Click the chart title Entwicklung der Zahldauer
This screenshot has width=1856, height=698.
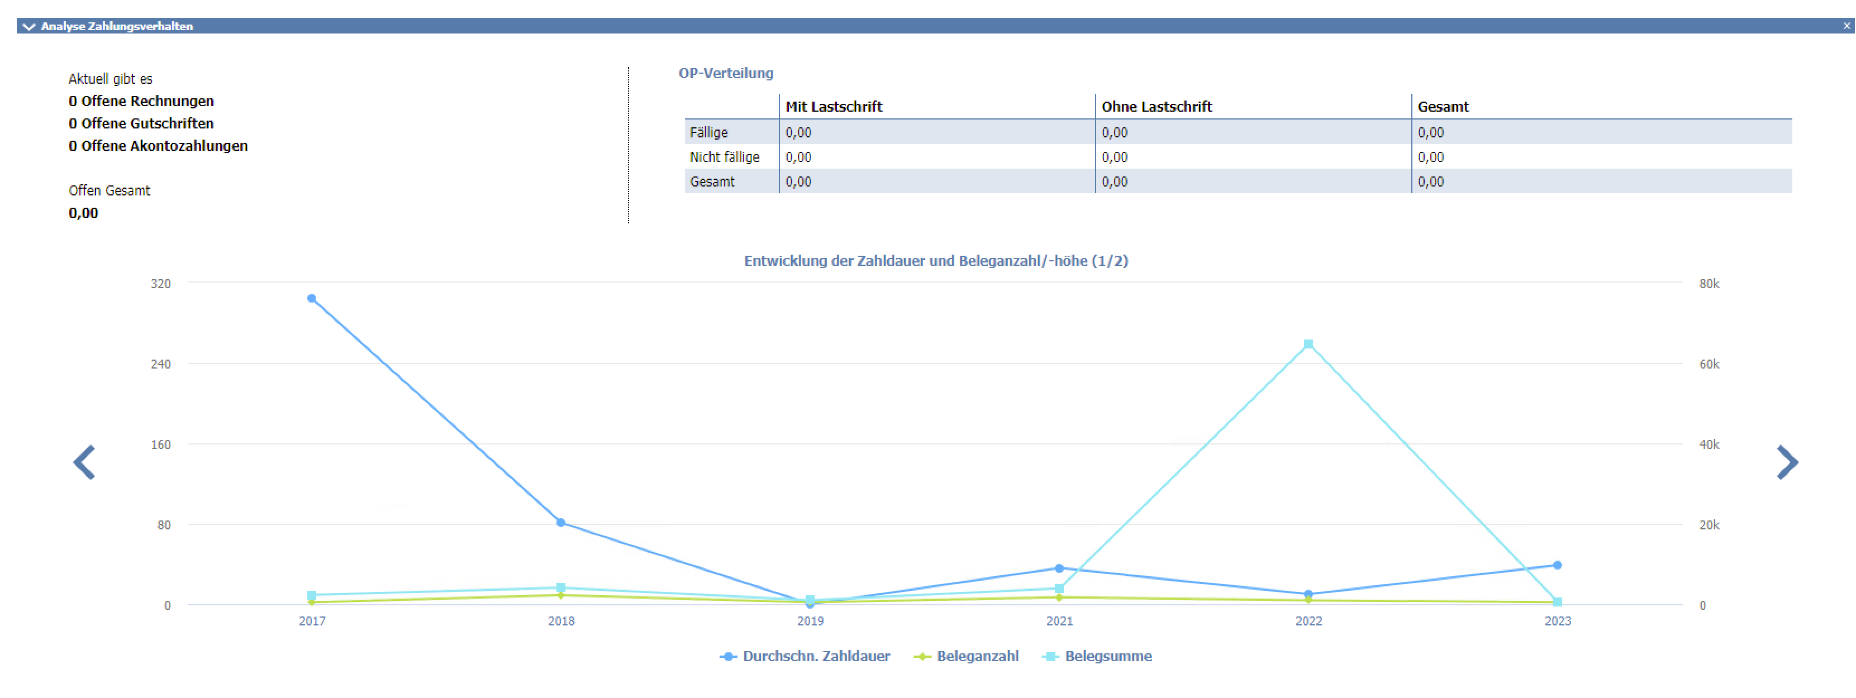[x=935, y=261]
